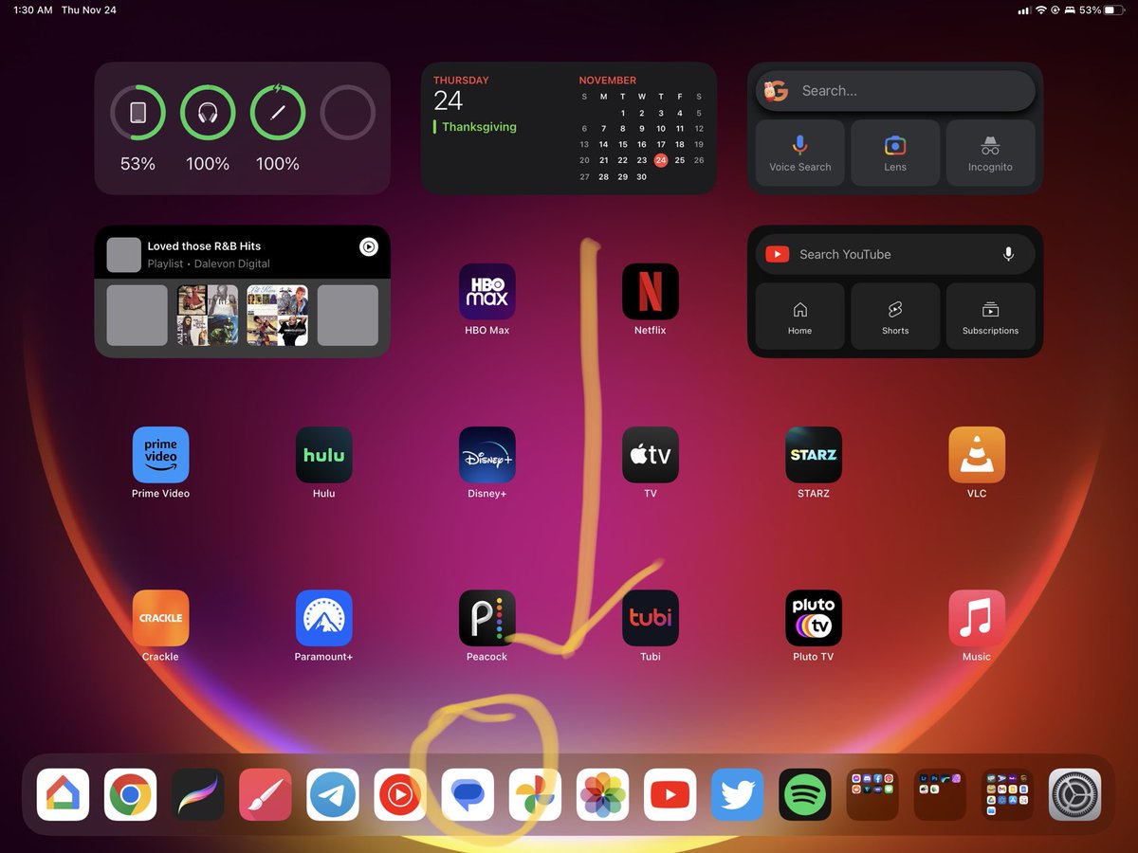Play the Loved those R&B Hits playlist
The height and width of the screenshot is (853, 1138).
(x=369, y=246)
